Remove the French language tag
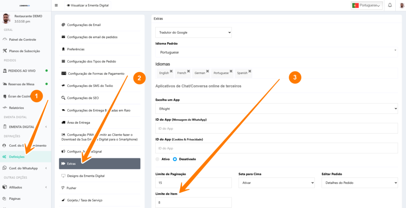Image resolution: width=406 pixels, height=208 pixels. 189,71
